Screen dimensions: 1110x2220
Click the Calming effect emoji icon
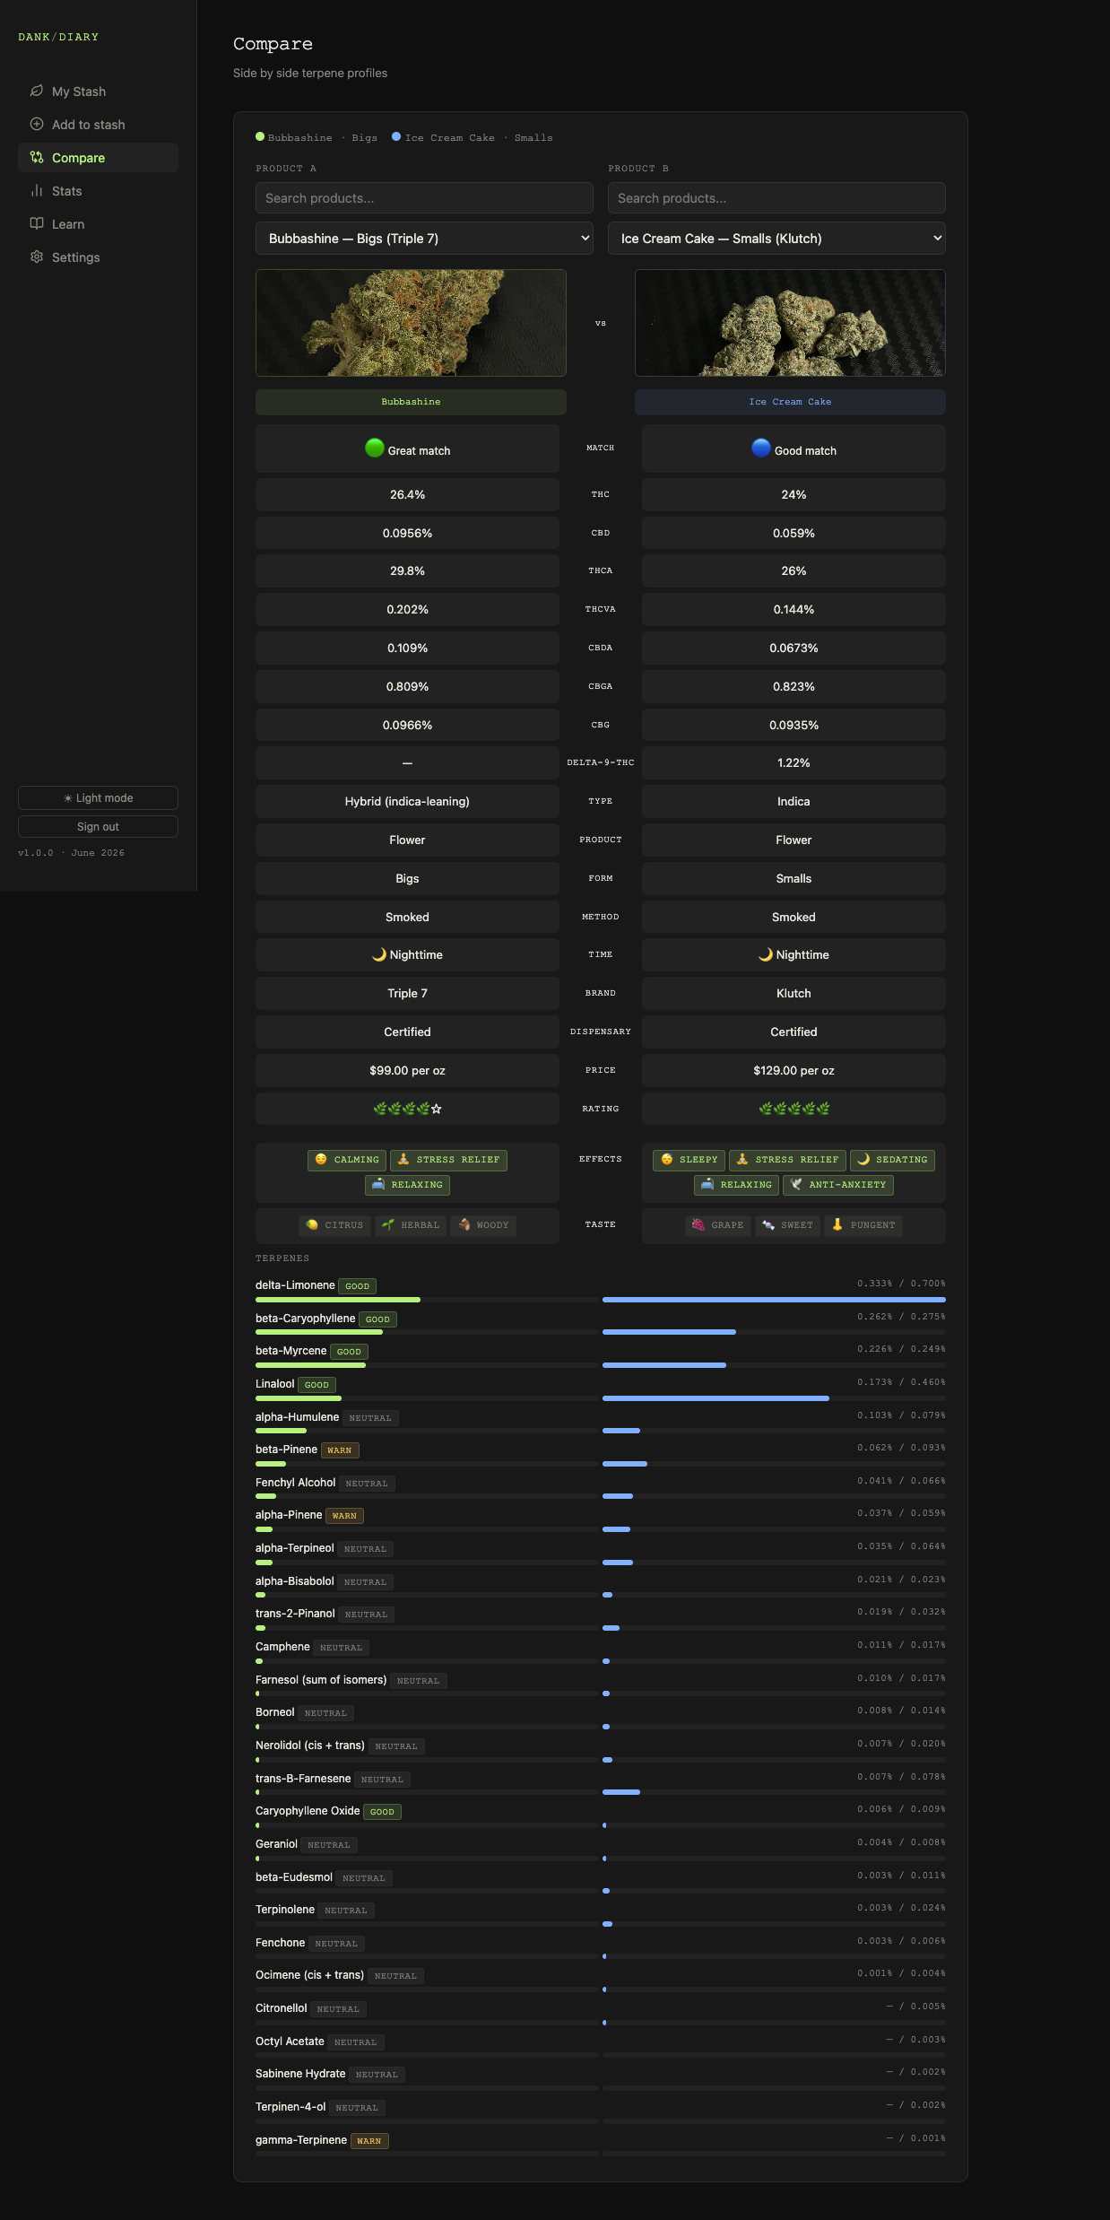click(321, 1159)
